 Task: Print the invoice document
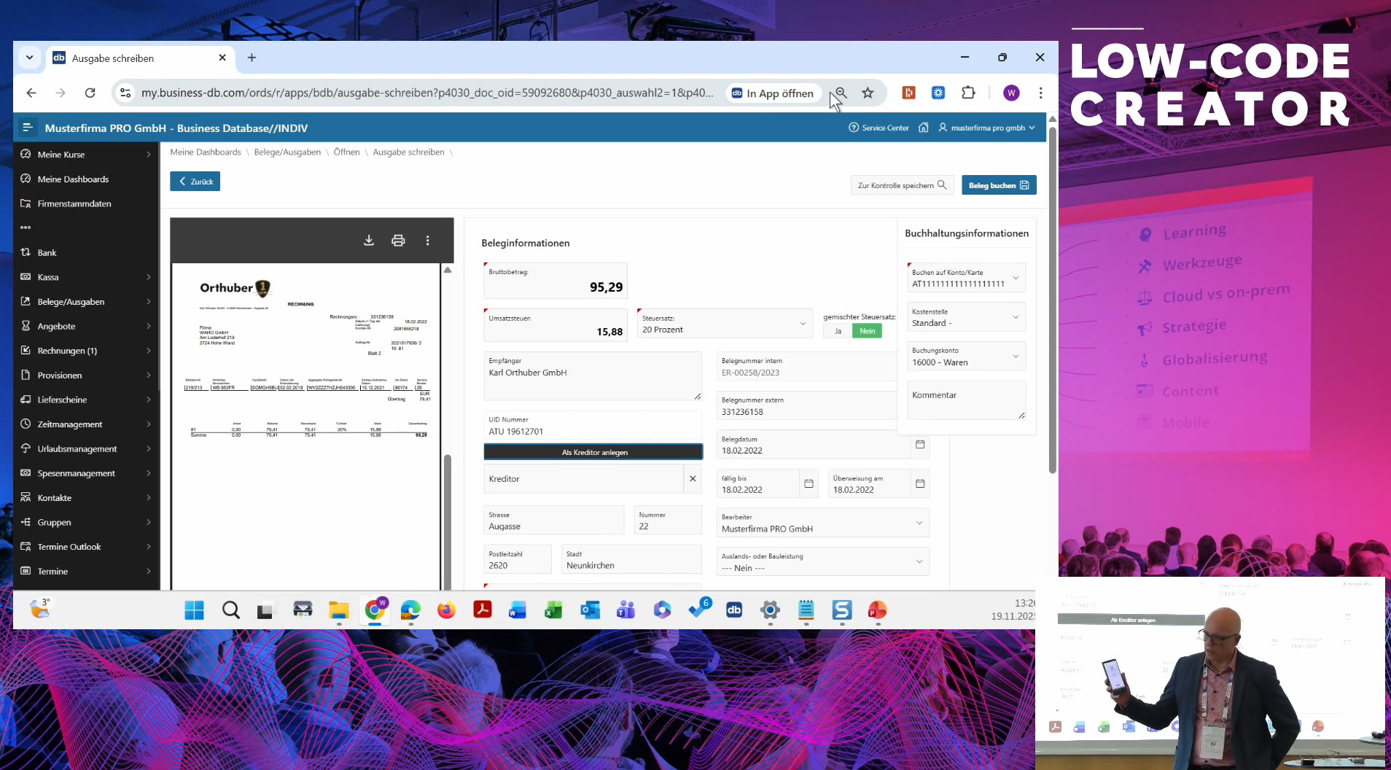click(398, 241)
